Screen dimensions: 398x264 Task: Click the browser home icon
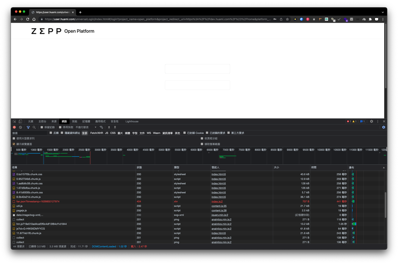(x=34, y=19)
